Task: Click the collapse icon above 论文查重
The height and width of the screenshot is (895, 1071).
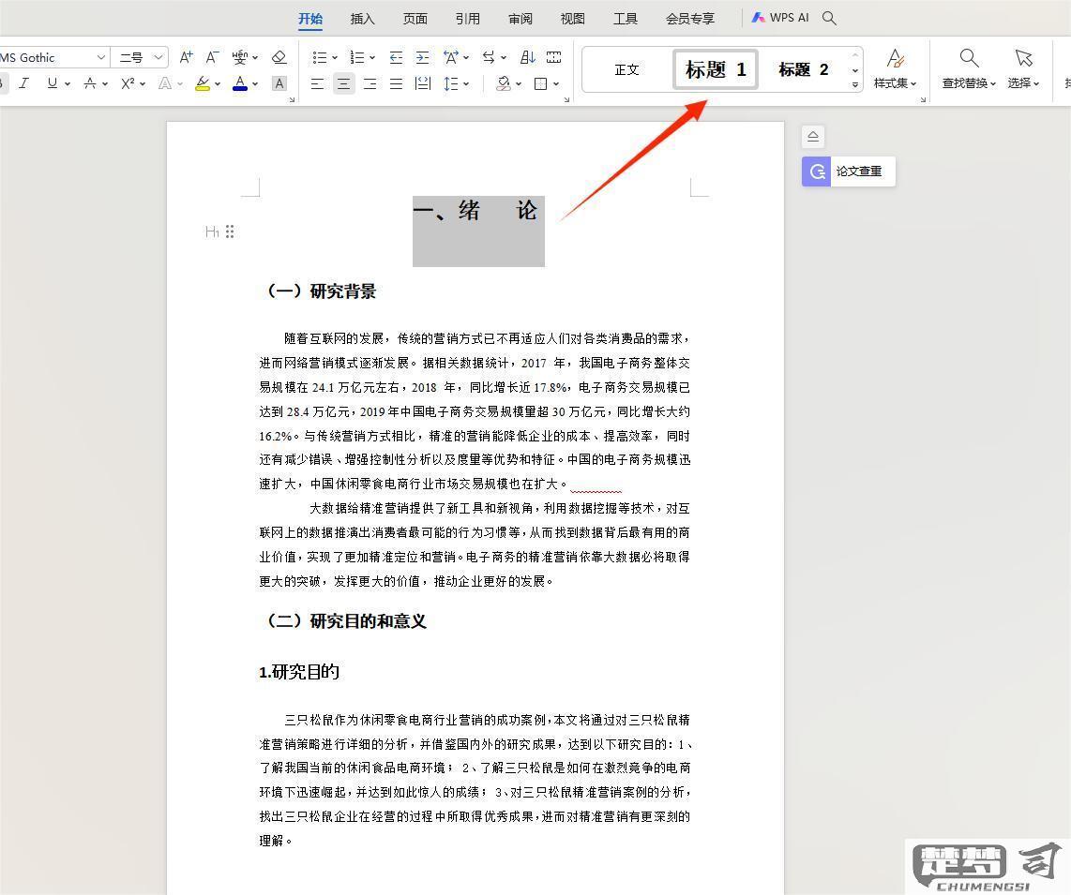Action: point(813,137)
